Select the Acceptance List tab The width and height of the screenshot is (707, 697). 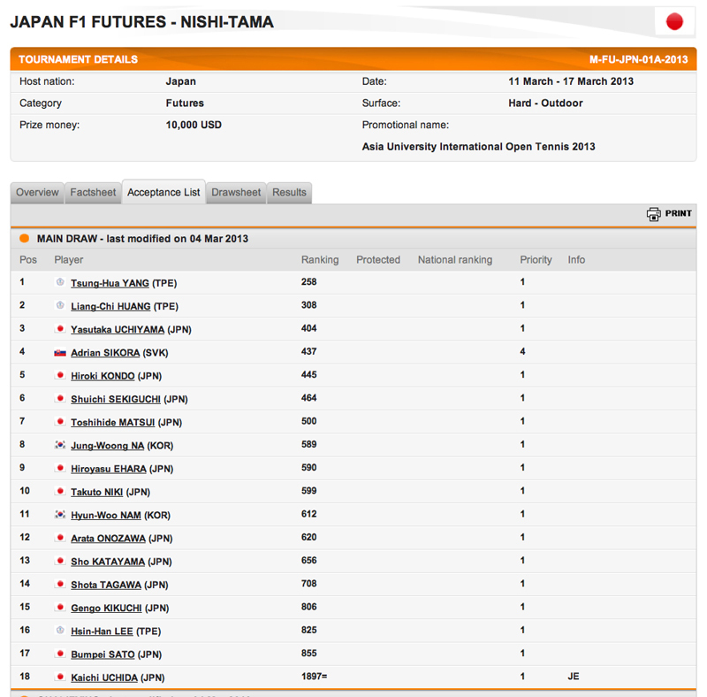(x=163, y=192)
